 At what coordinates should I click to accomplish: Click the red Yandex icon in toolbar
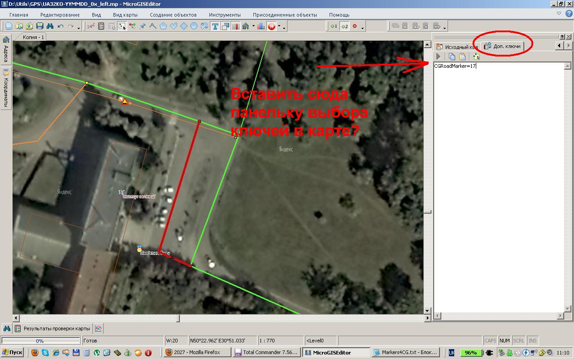[272, 26]
